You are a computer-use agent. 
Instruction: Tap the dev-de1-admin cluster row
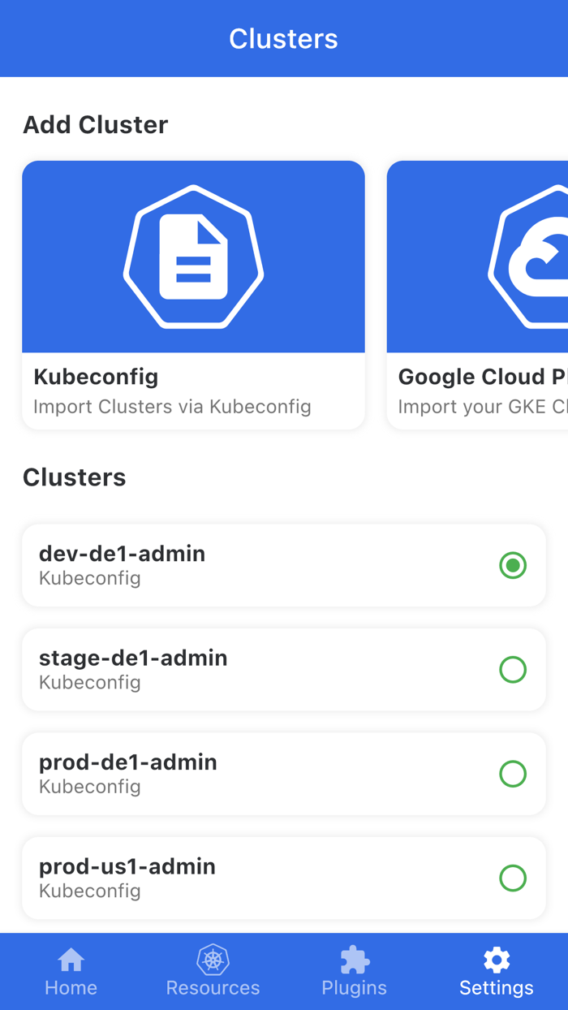[243, 565]
